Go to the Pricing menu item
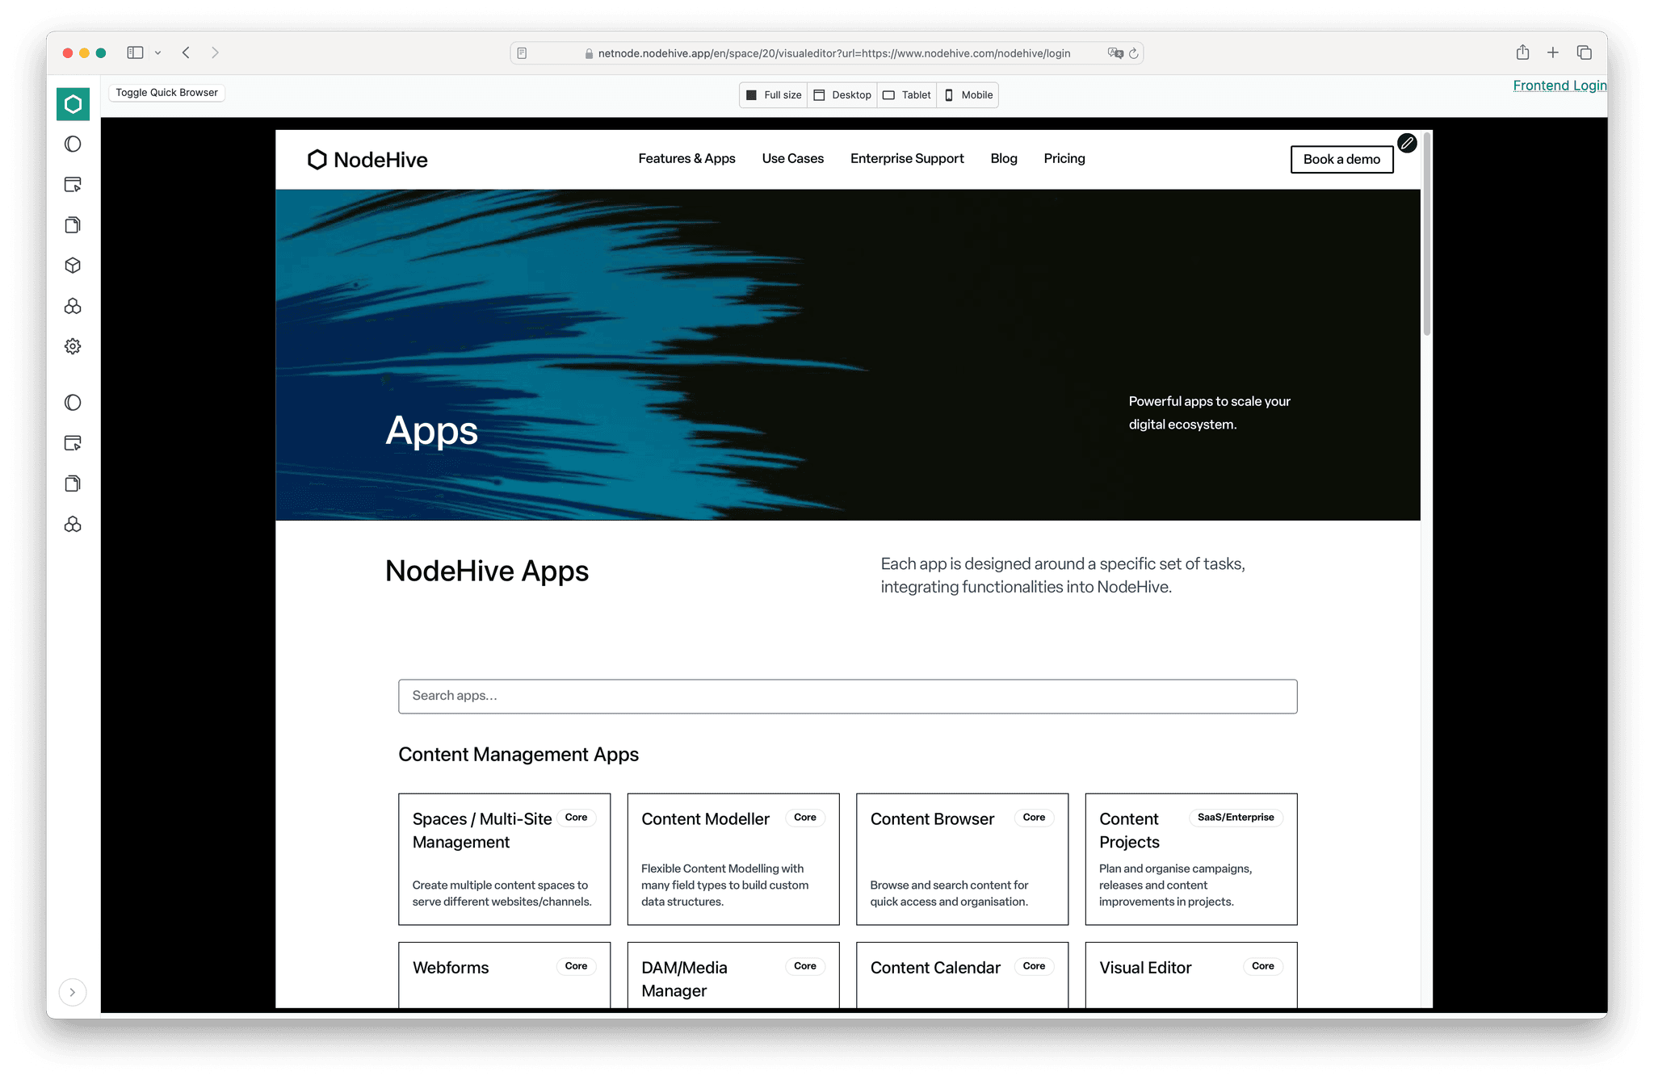 click(1064, 159)
